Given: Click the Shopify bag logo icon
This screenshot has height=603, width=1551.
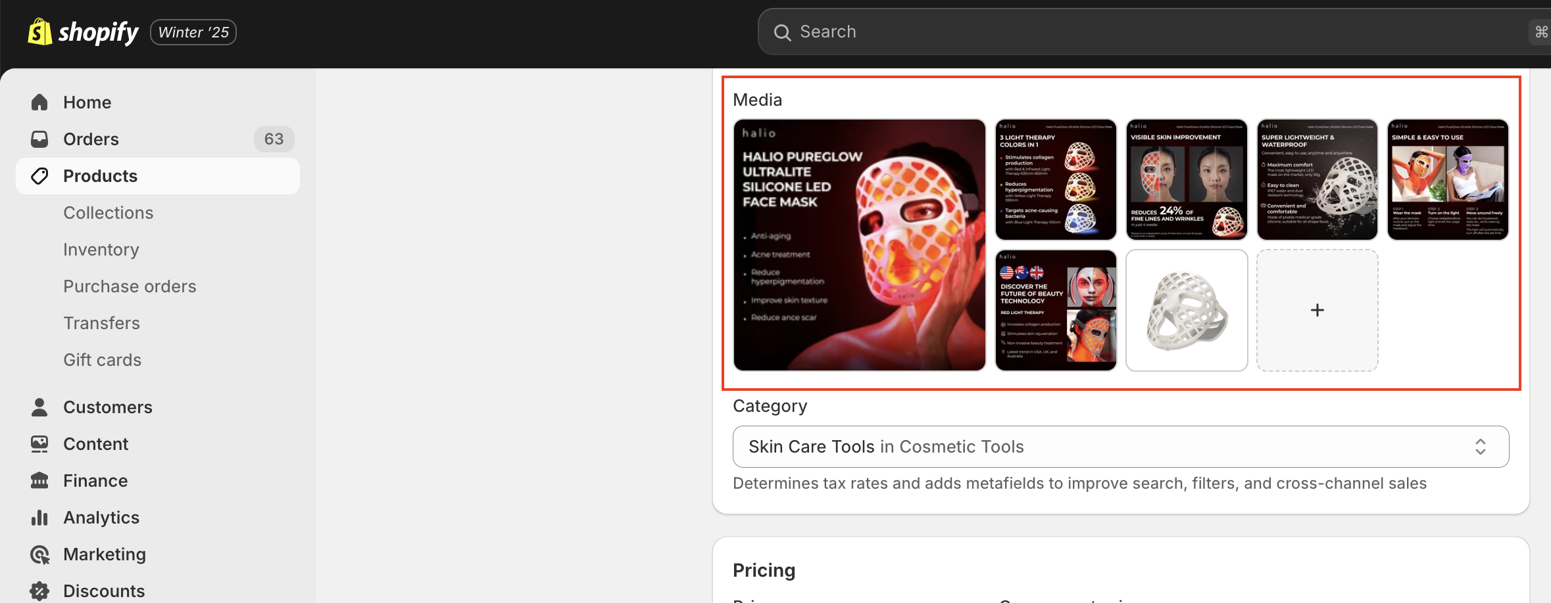Looking at the screenshot, I should pyautogui.click(x=39, y=32).
